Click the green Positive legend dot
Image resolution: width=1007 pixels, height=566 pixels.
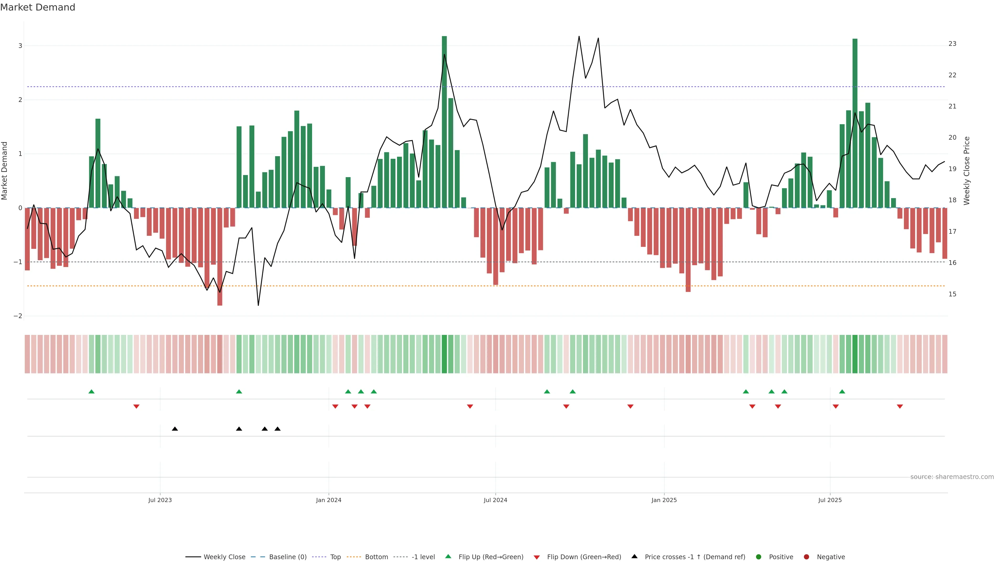[759, 557]
